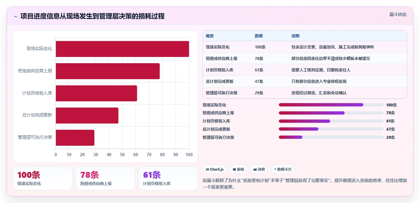Click the chart y-axis label 现场实际变化
The width and height of the screenshot is (420, 203).
(x=39, y=49)
